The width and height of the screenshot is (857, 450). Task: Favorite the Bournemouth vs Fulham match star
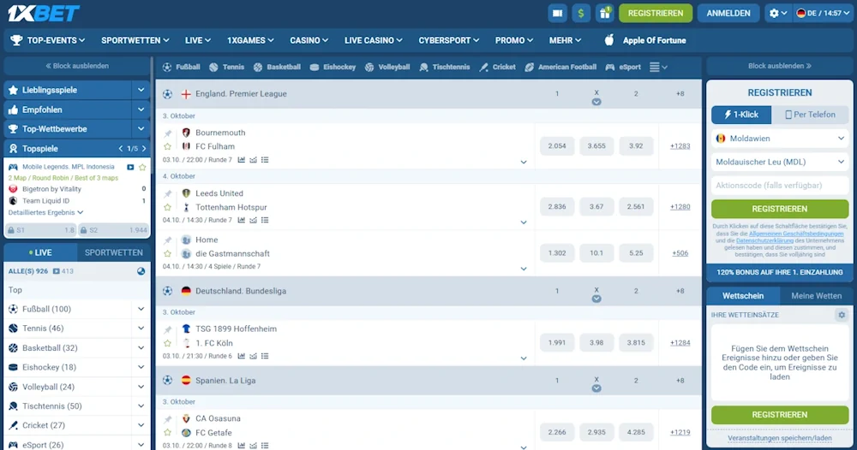click(x=168, y=147)
